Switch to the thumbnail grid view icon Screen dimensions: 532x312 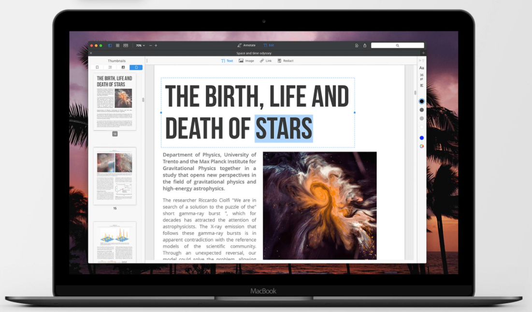click(117, 45)
